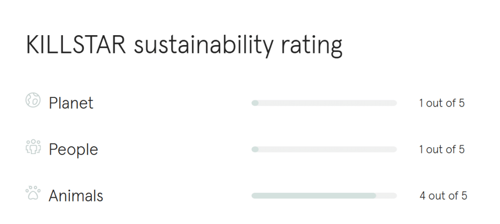The image size is (500, 224).
Task: Click empty grey track of People bar
Action: pyautogui.click(x=327, y=149)
